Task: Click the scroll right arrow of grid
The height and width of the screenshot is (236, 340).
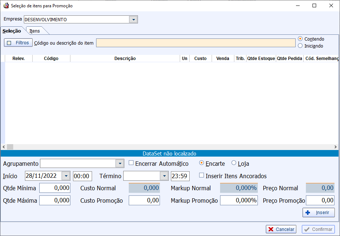Action: tap(335, 147)
